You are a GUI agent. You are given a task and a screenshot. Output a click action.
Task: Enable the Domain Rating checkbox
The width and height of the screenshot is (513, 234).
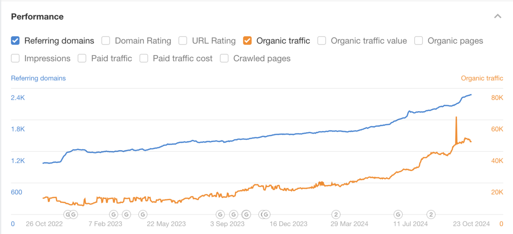(x=106, y=41)
